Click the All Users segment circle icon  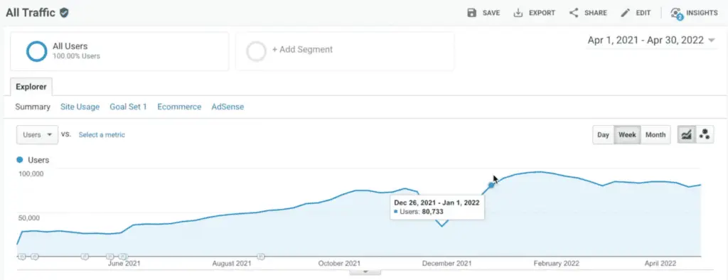coord(37,51)
